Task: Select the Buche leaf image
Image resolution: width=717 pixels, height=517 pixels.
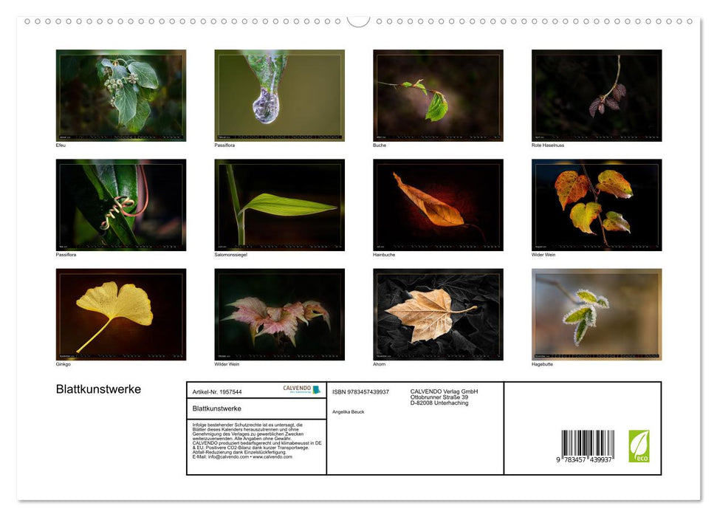Action: point(438,95)
